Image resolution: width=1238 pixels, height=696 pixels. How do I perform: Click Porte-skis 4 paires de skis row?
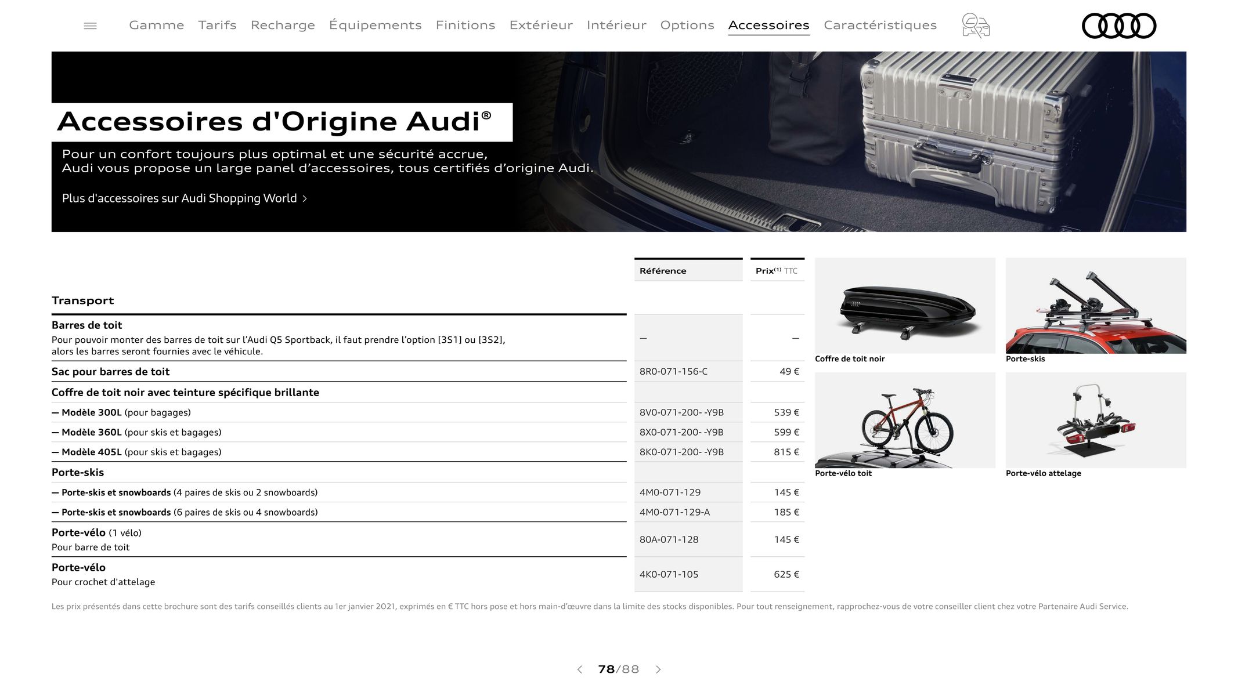(x=339, y=492)
